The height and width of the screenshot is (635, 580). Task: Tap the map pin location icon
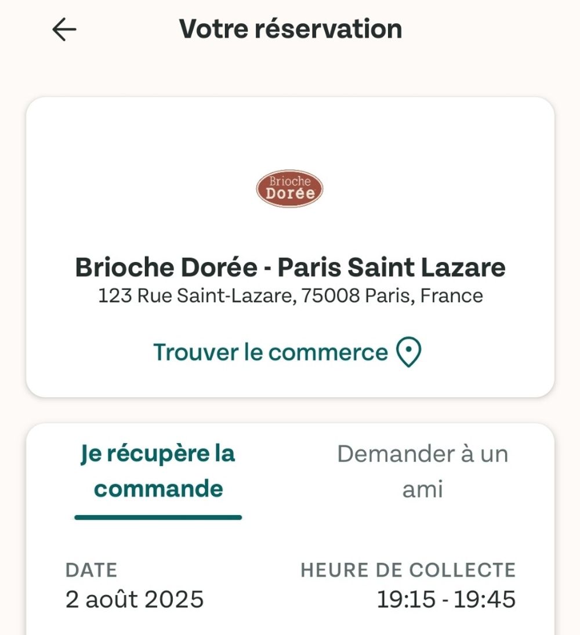[408, 352]
